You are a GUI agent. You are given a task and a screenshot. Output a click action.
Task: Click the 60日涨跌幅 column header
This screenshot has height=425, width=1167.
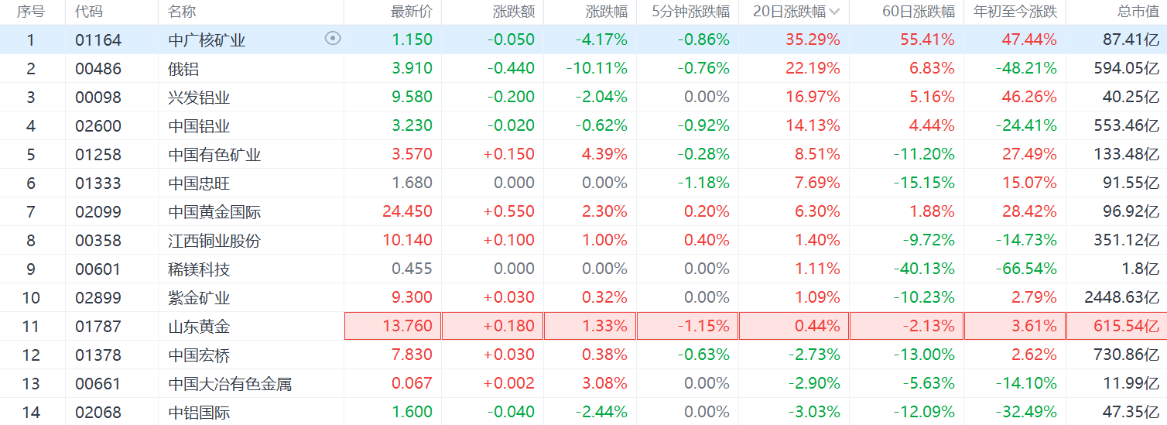(x=919, y=12)
